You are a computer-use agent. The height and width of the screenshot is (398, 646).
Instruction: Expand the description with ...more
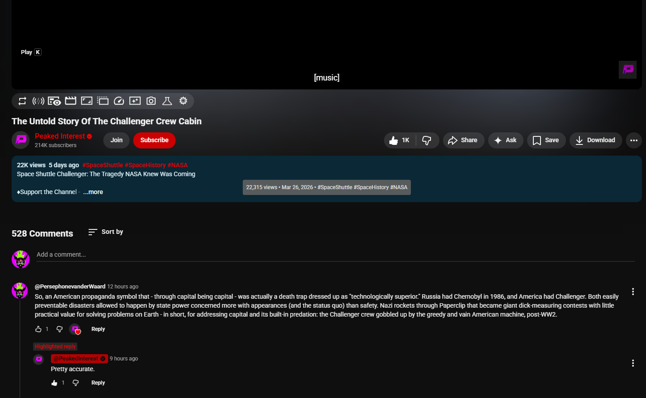[x=93, y=192]
